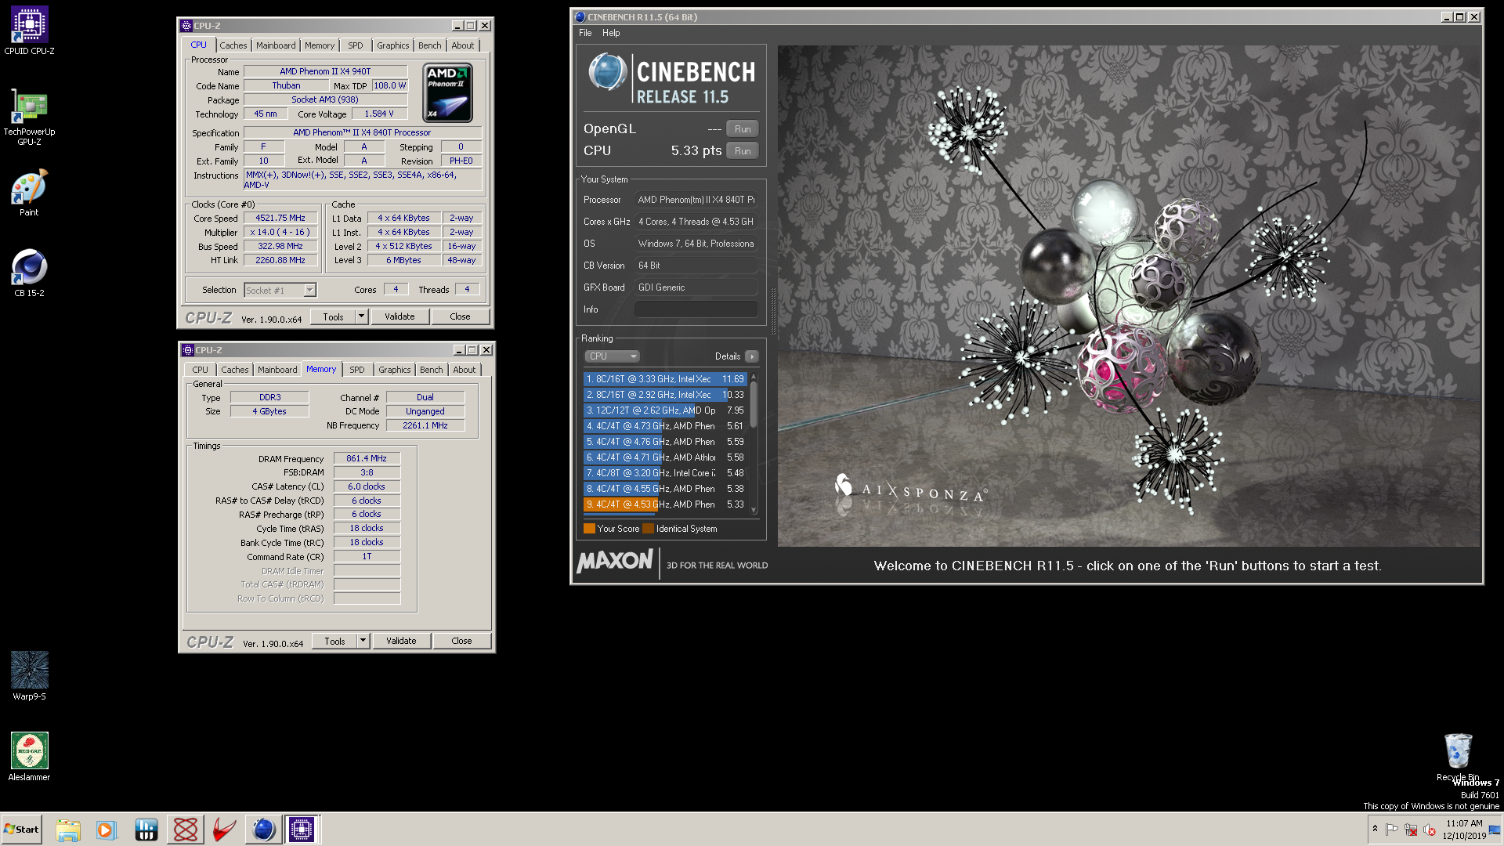Image resolution: width=1504 pixels, height=846 pixels.
Task: Click Validate in bottom CPU-Z window
Action: tap(401, 641)
